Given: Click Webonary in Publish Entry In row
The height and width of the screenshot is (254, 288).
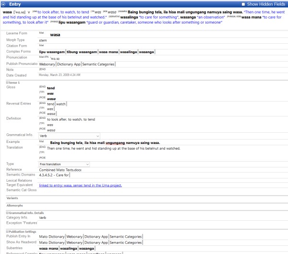Looking at the screenshot, I should click(x=74, y=237).
